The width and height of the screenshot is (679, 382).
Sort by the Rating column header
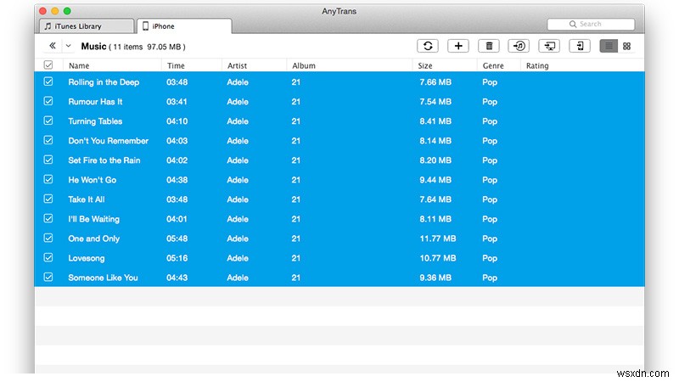[x=537, y=66]
